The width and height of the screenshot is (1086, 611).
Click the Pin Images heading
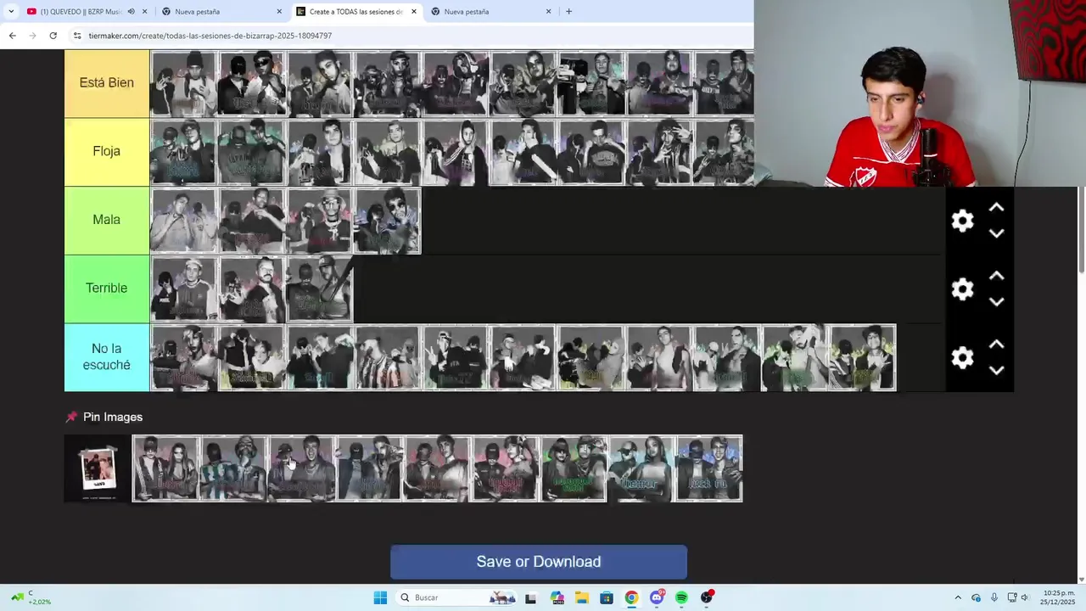click(x=113, y=417)
